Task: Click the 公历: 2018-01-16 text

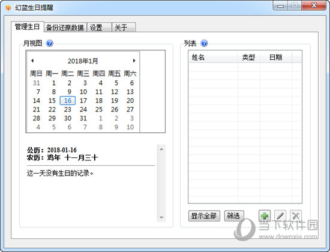Action: 52,150
